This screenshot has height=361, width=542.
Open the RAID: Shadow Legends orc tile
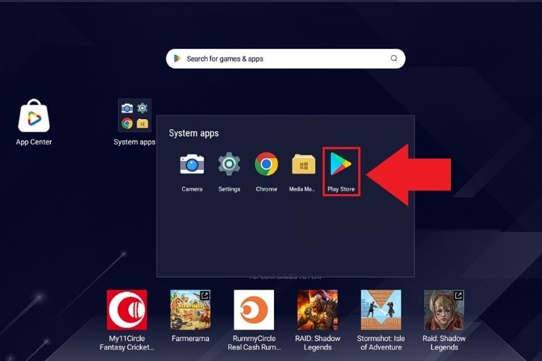318,310
